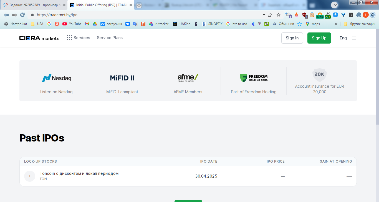Open the Google Translate bookmark icon
The height and width of the screenshot is (202, 379).
coord(135,24)
